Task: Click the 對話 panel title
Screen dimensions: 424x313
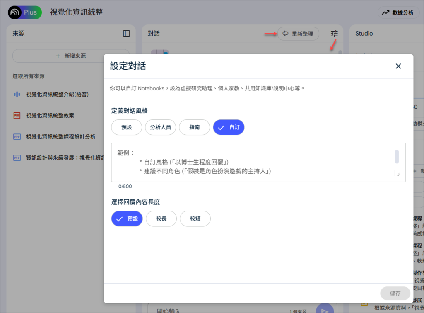Action: click(154, 34)
